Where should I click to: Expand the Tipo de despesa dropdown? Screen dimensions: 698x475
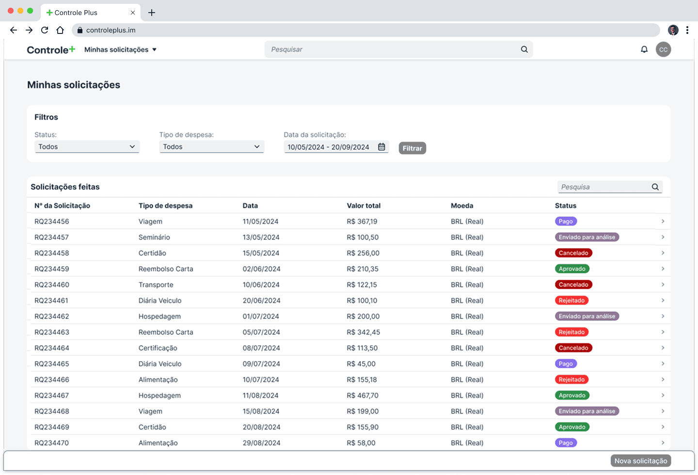point(211,147)
